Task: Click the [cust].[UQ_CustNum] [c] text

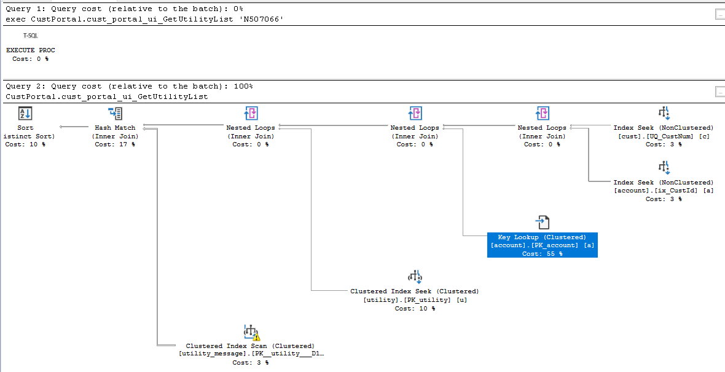Action: tap(664, 136)
